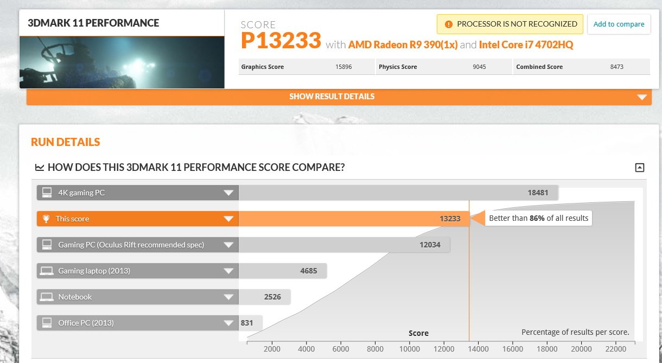The image size is (662, 363).
Task: Expand the 4K gaming PC dropdown arrow
Action: point(228,193)
